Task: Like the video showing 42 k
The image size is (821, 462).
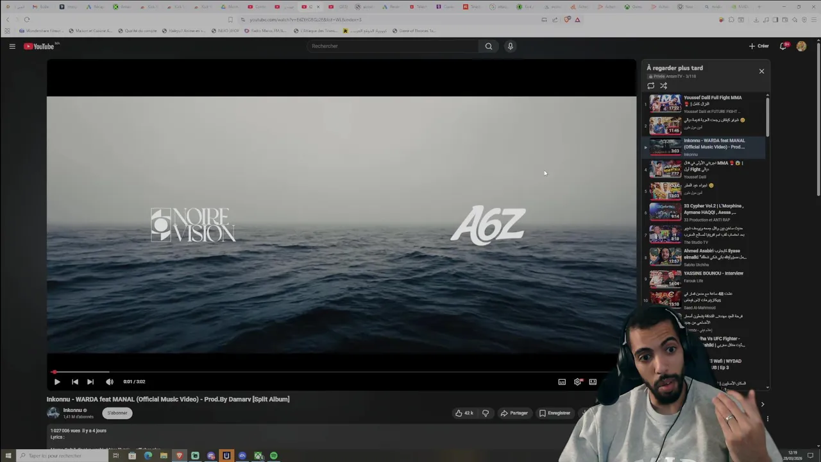Action: click(464, 413)
